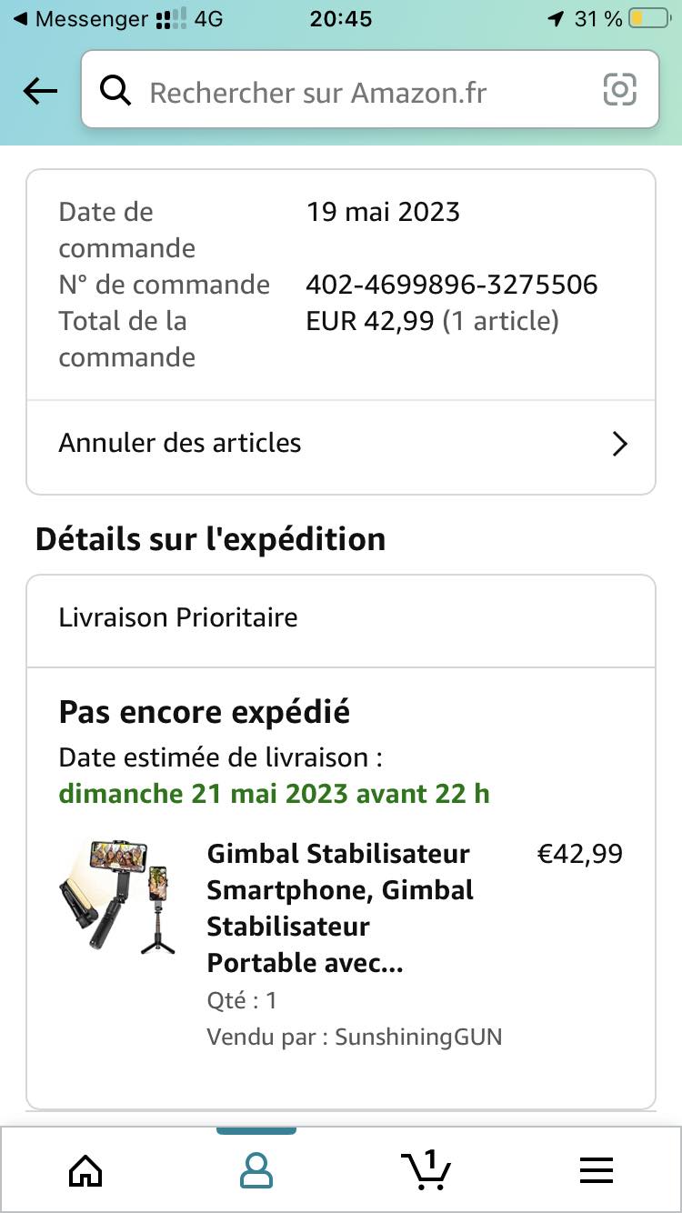Viewport: 682px width, 1213px height.
Task: Open the Home tab icon
Action: (85, 1170)
